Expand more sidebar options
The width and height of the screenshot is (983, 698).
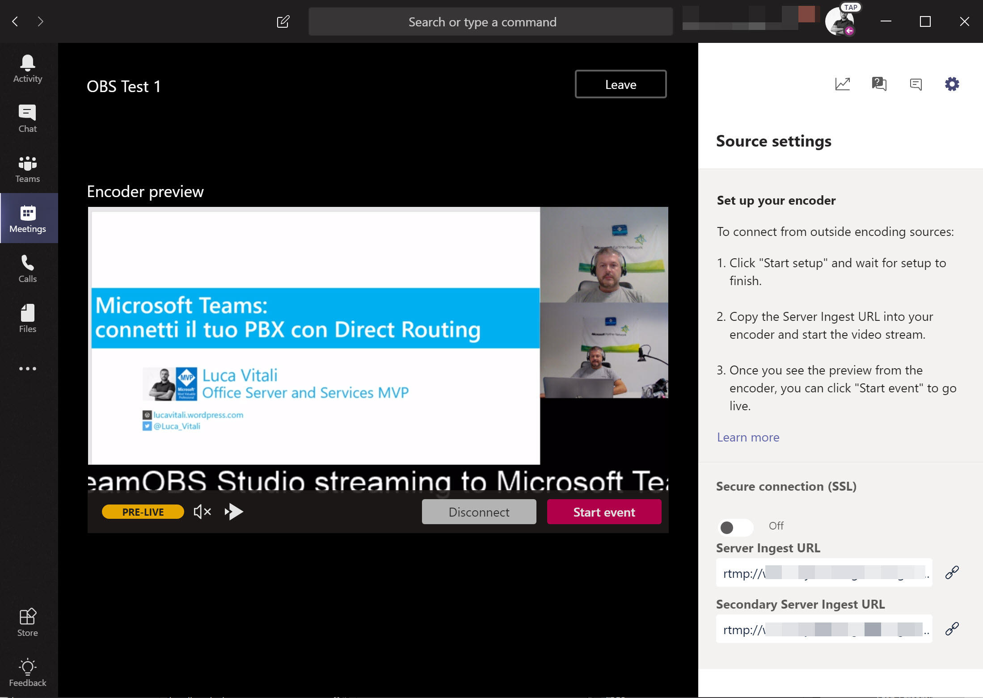[27, 368]
